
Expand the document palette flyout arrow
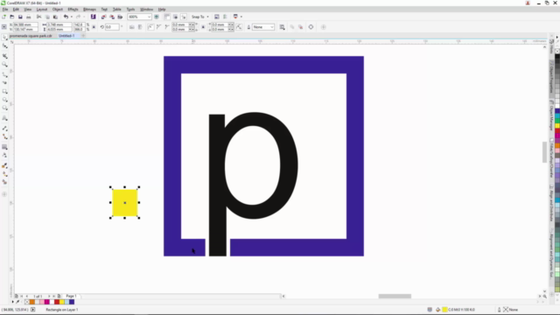(12, 302)
